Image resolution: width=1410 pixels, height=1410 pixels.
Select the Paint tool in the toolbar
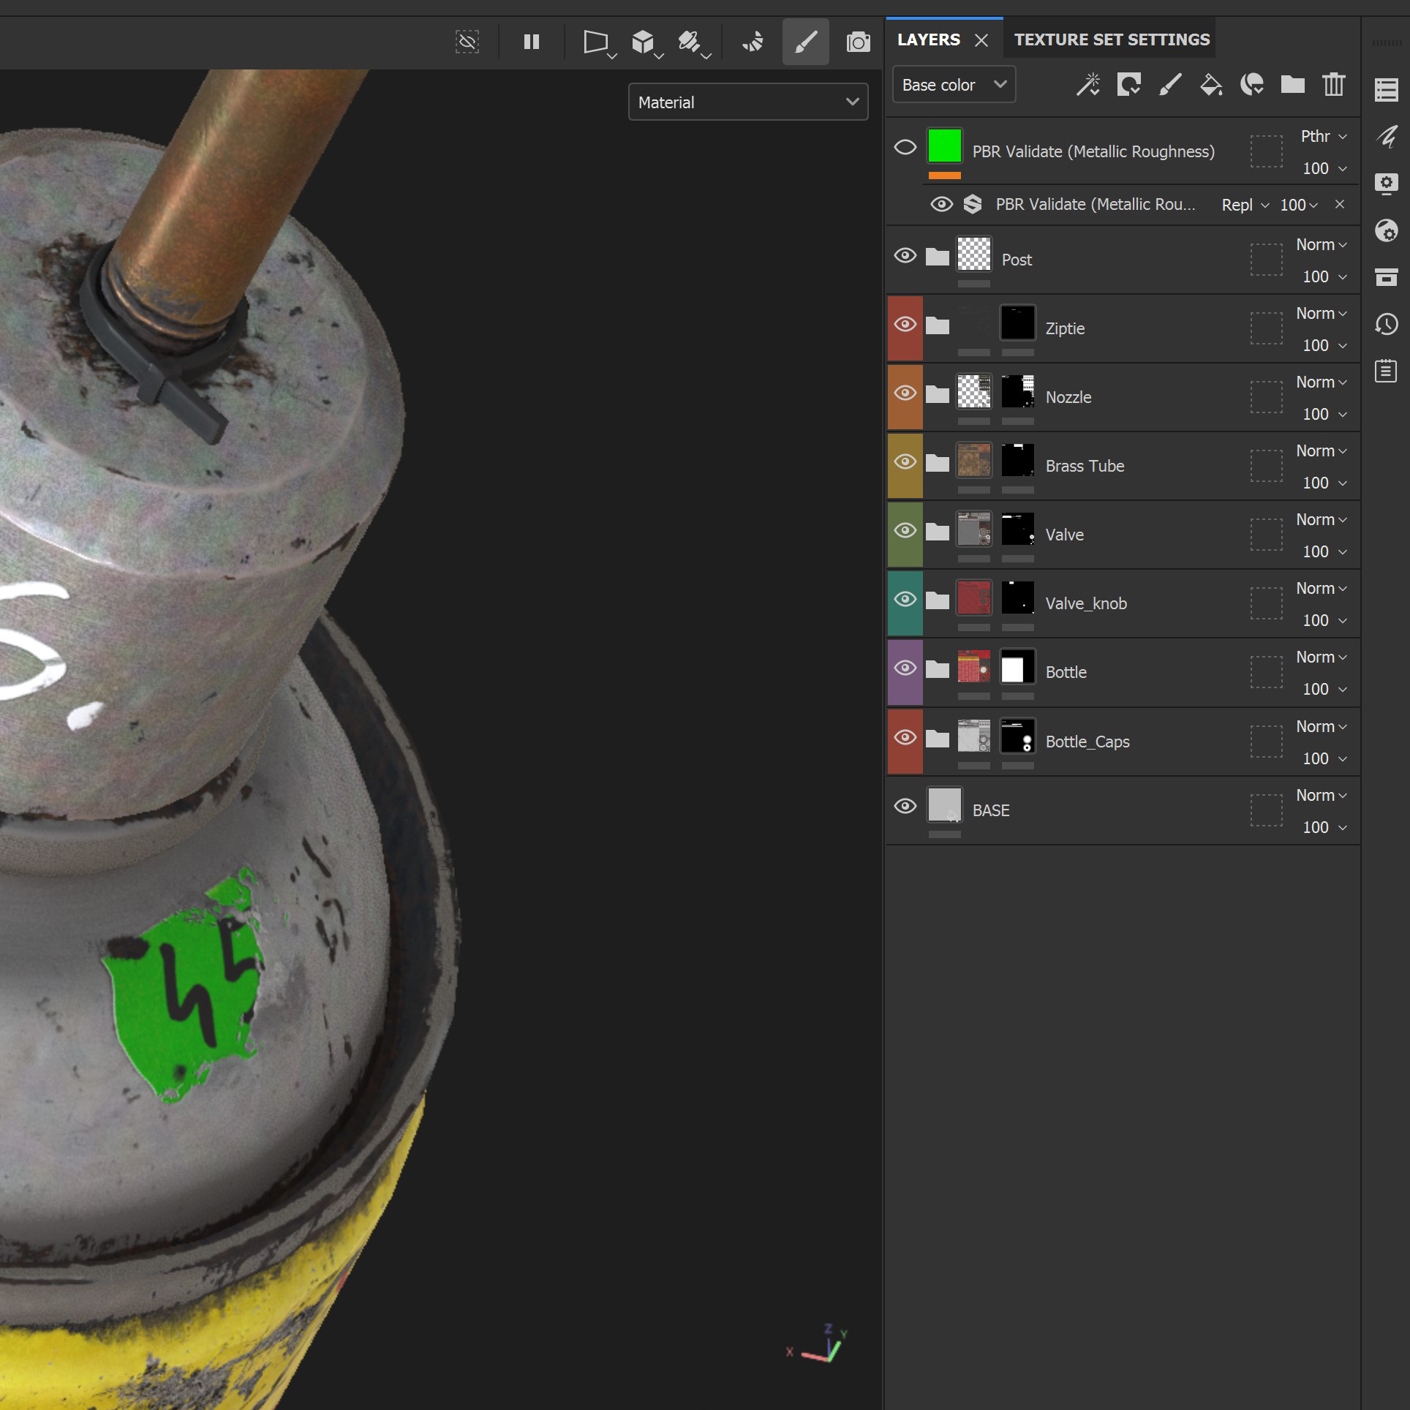[805, 42]
